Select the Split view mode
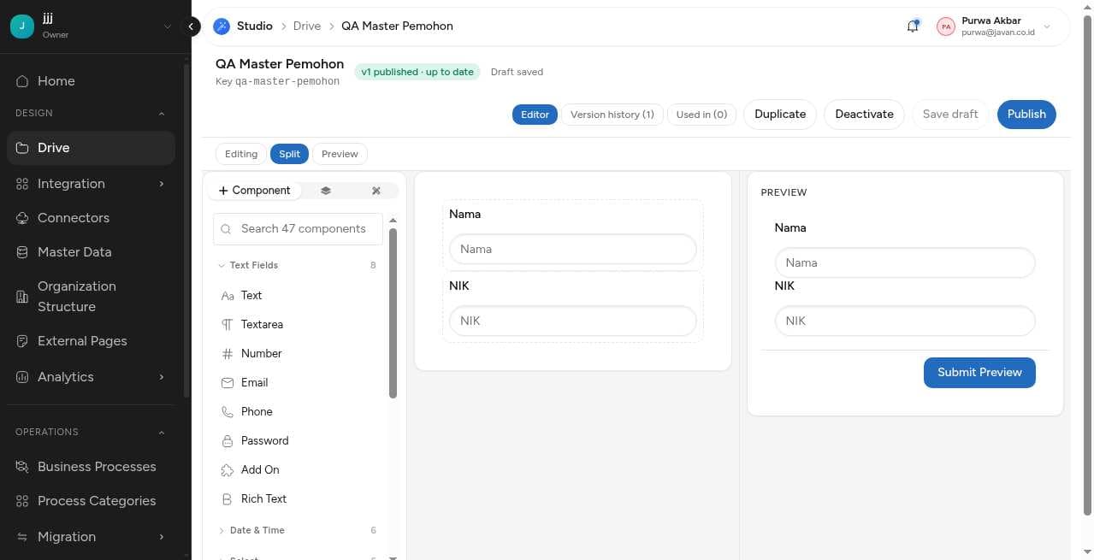Image resolution: width=1094 pixels, height=560 pixels. pos(289,154)
